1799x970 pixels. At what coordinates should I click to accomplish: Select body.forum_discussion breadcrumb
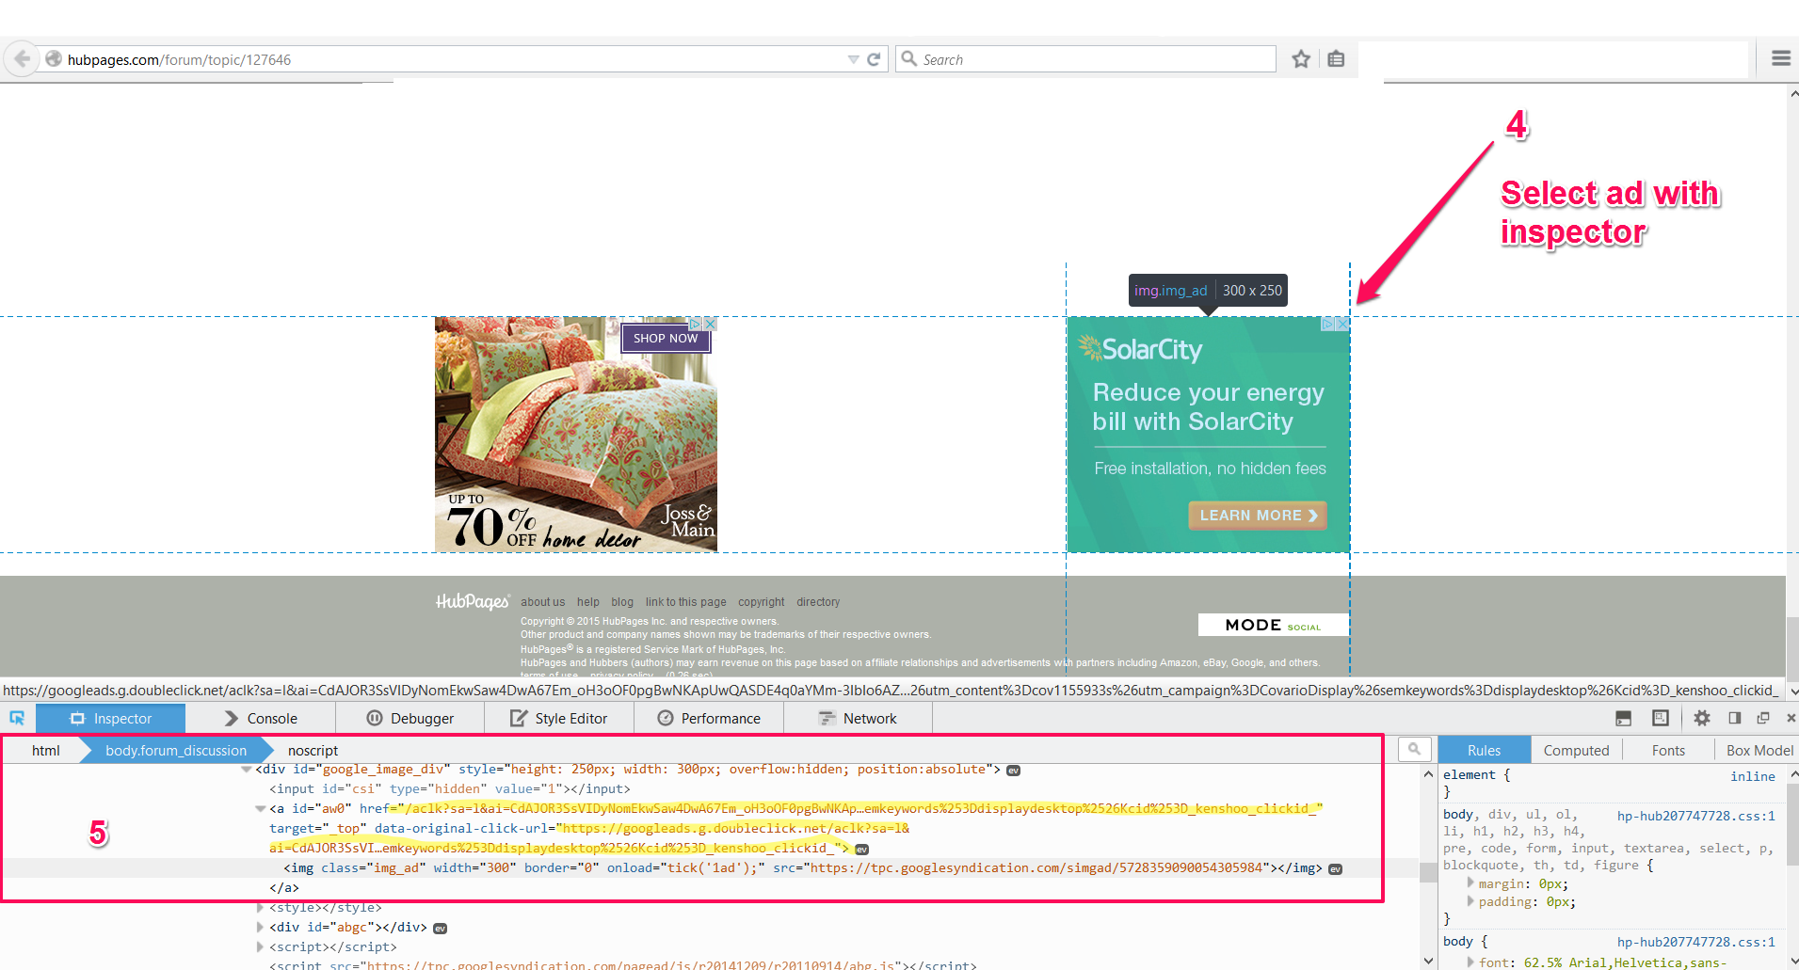176,750
